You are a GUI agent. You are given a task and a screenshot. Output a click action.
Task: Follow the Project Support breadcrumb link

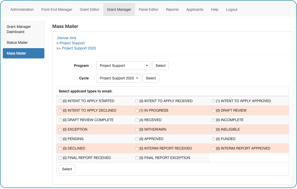(72, 43)
